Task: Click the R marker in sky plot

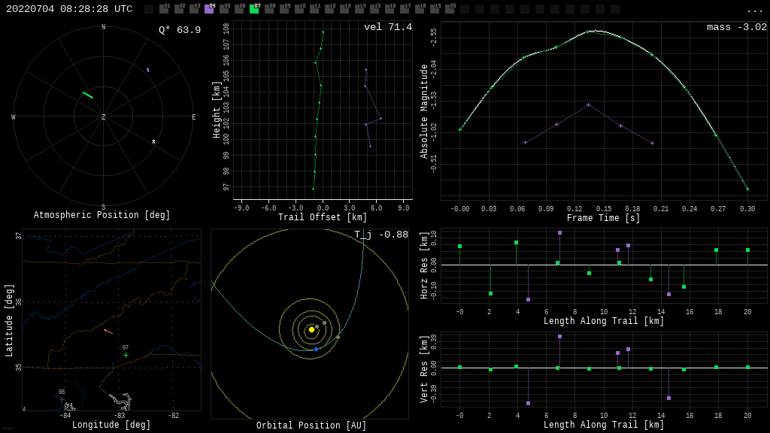Action: [x=153, y=142]
